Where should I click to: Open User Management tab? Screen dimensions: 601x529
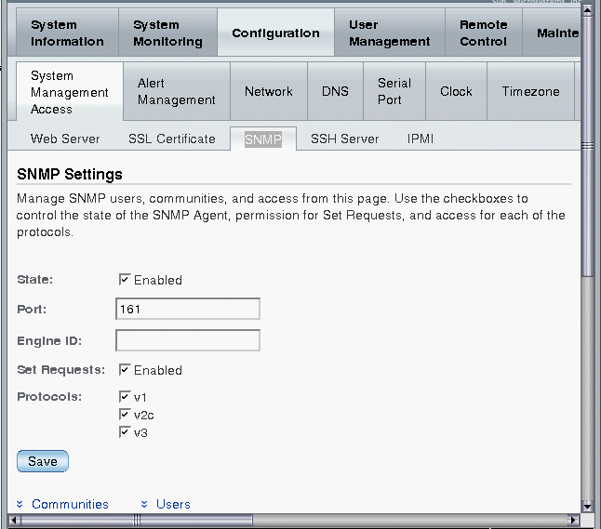(x=390, y=33)
